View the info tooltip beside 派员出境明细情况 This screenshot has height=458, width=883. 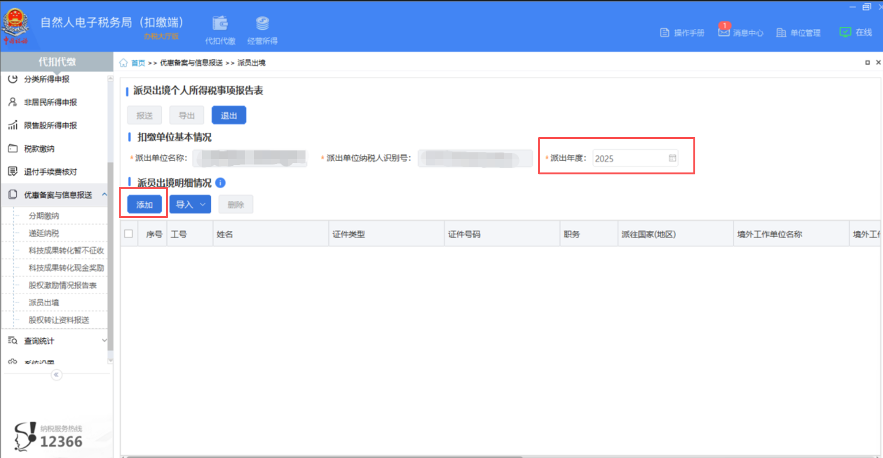(x=220, y=183)
